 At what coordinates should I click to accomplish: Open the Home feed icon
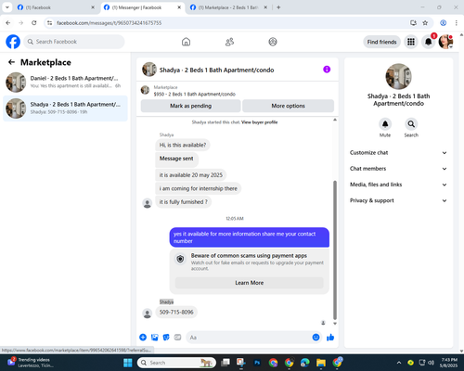tap(186, 42)
